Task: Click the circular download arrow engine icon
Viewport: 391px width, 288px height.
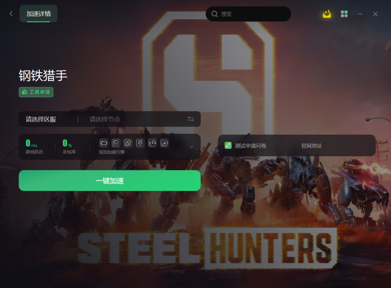Action: point(165,143)
